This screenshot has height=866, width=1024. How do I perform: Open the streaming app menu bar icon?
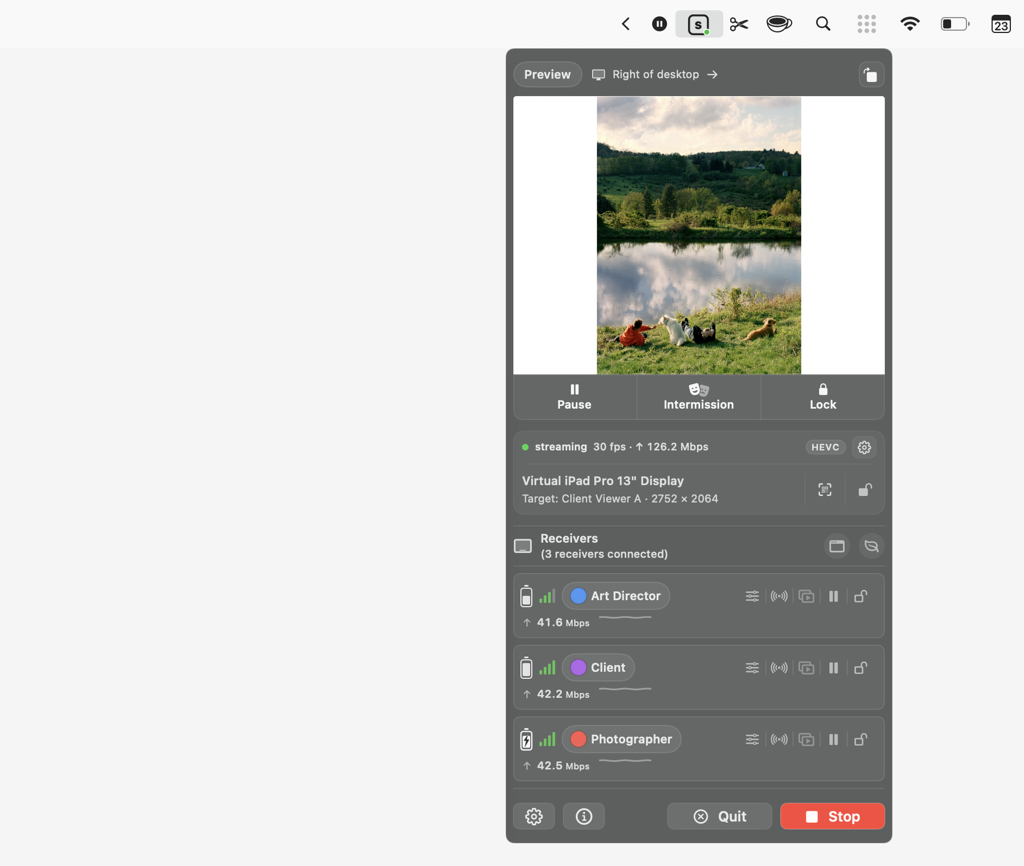coord(699,24)
